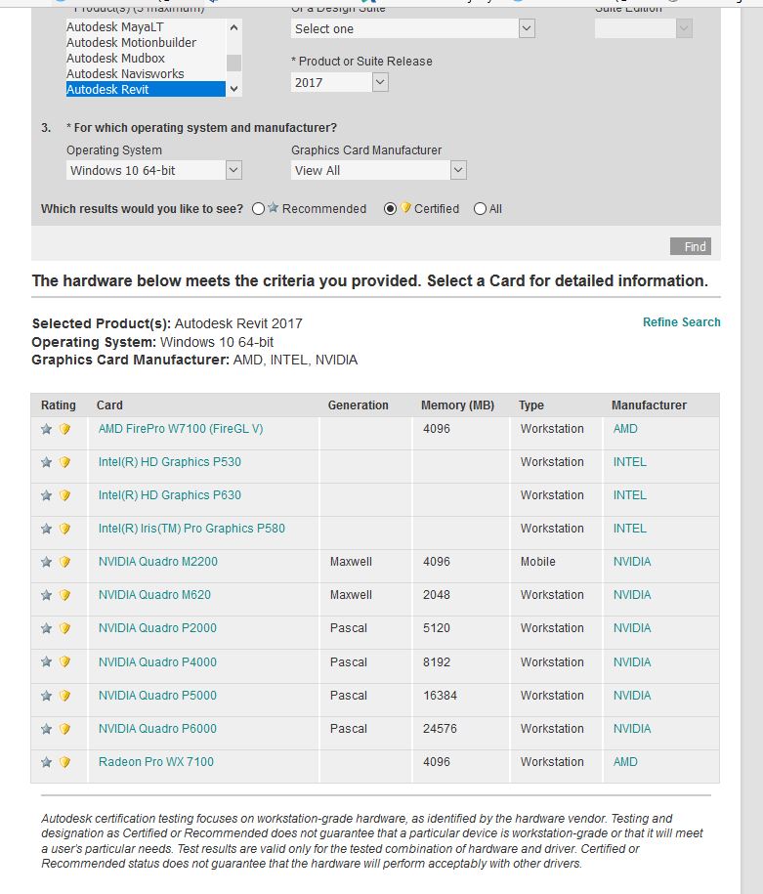763x894 pixels.
Task: Open NVIDIA Quadro M620 card link
Action: point(154,595)
